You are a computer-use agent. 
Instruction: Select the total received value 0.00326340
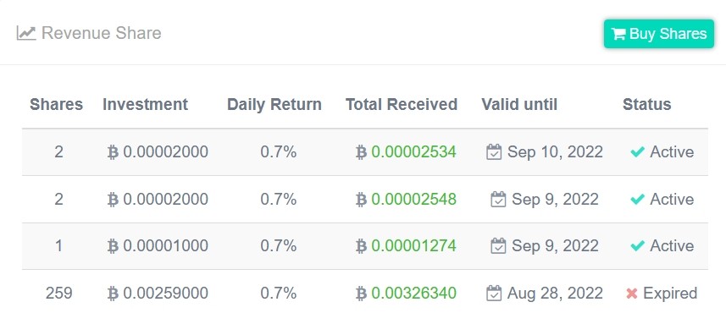tap(414, 293)
